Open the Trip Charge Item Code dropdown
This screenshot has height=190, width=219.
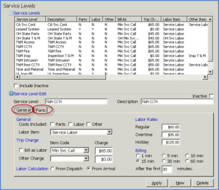click(x=86, y=150)
